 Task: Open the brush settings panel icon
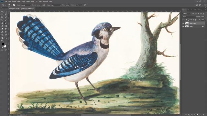pos(14,5)
